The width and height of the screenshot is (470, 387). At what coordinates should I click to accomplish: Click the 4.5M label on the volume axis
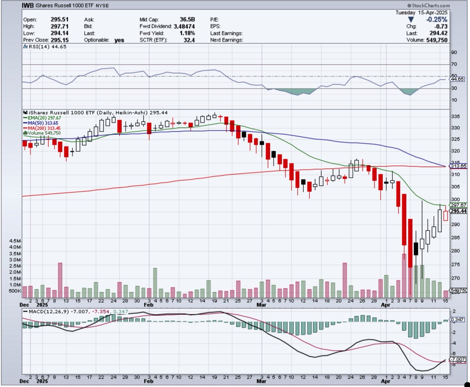click(x=16, y=241)
